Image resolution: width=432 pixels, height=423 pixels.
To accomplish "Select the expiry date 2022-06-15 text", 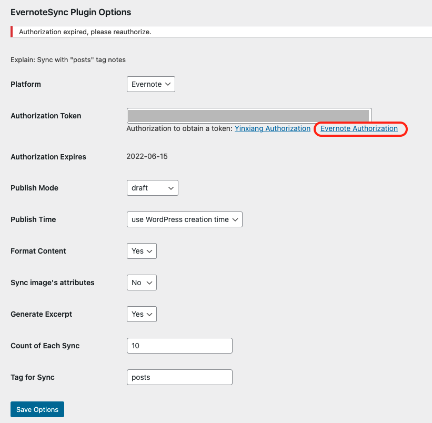I will 147,156.
